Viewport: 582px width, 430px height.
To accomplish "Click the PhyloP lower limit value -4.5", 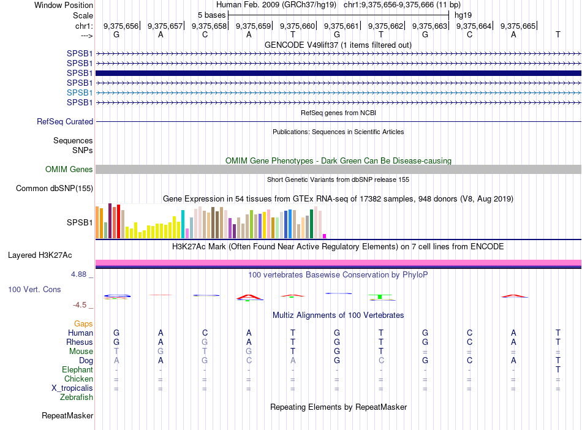I will 80,305.
